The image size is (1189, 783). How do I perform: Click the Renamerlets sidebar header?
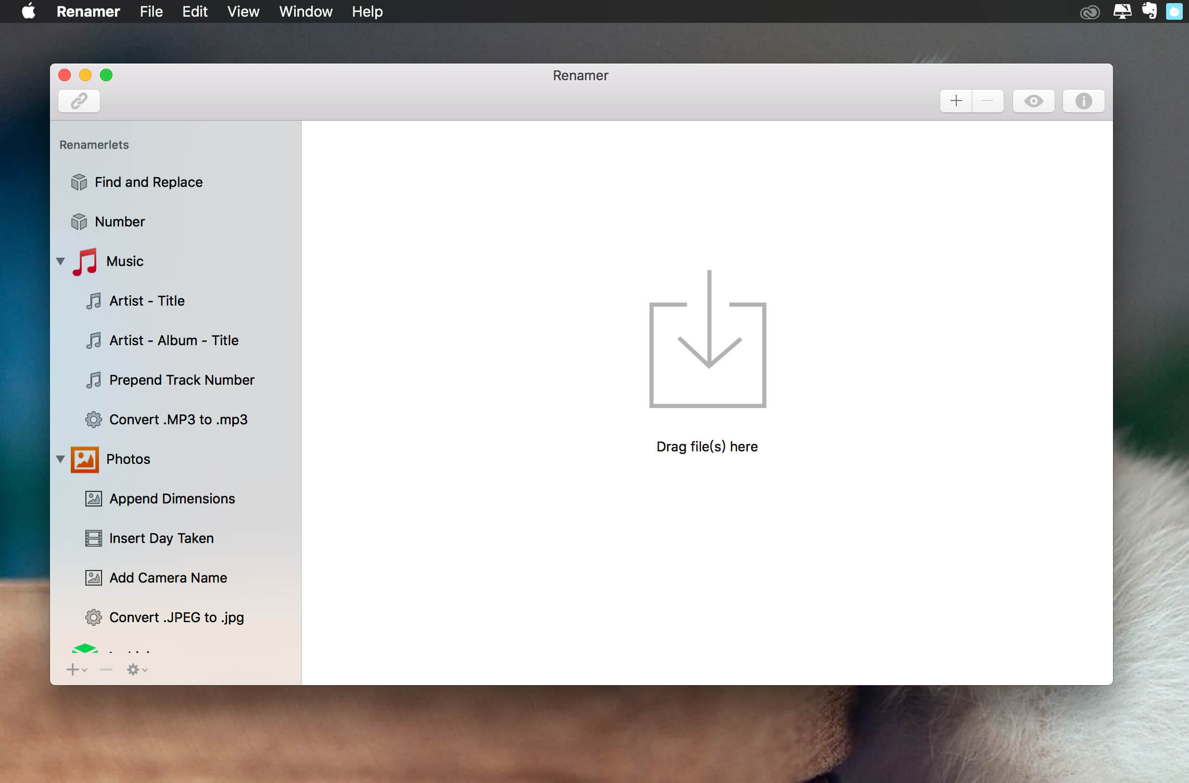coord(94,145)
